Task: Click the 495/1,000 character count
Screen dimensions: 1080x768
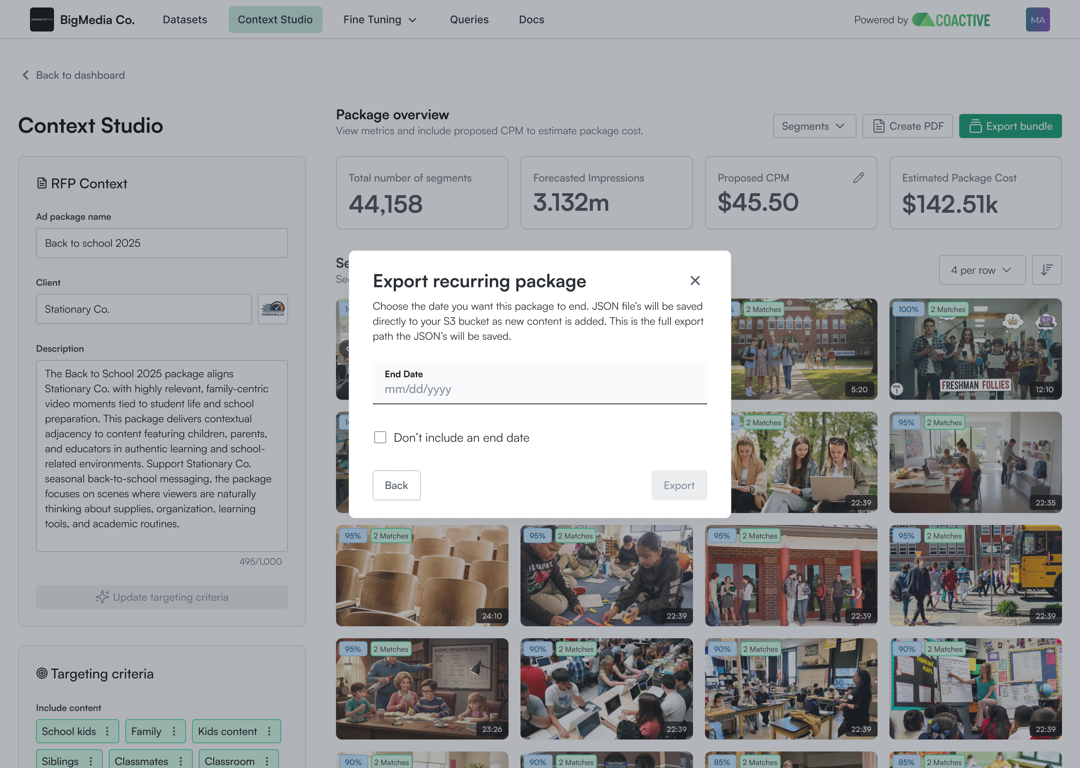Action: (260, 561)
